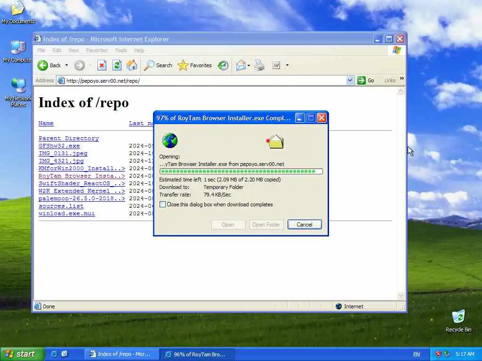
Task: Click the Edit with Word toolbar icon
Action: 276,65
